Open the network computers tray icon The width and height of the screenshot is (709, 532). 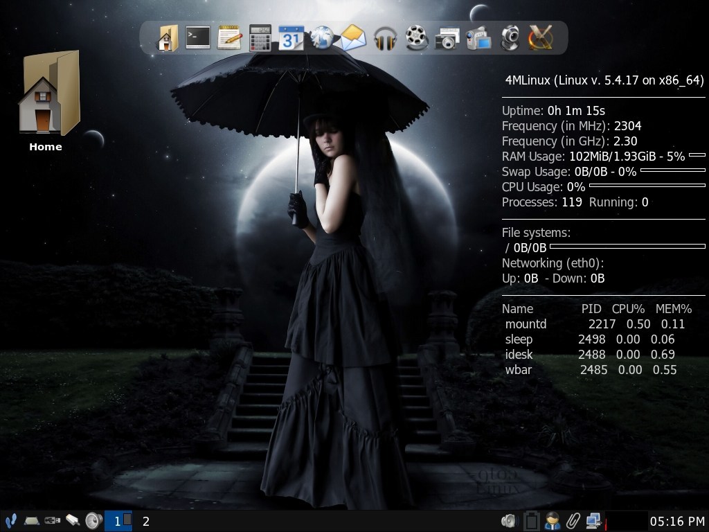click(593, 521)
